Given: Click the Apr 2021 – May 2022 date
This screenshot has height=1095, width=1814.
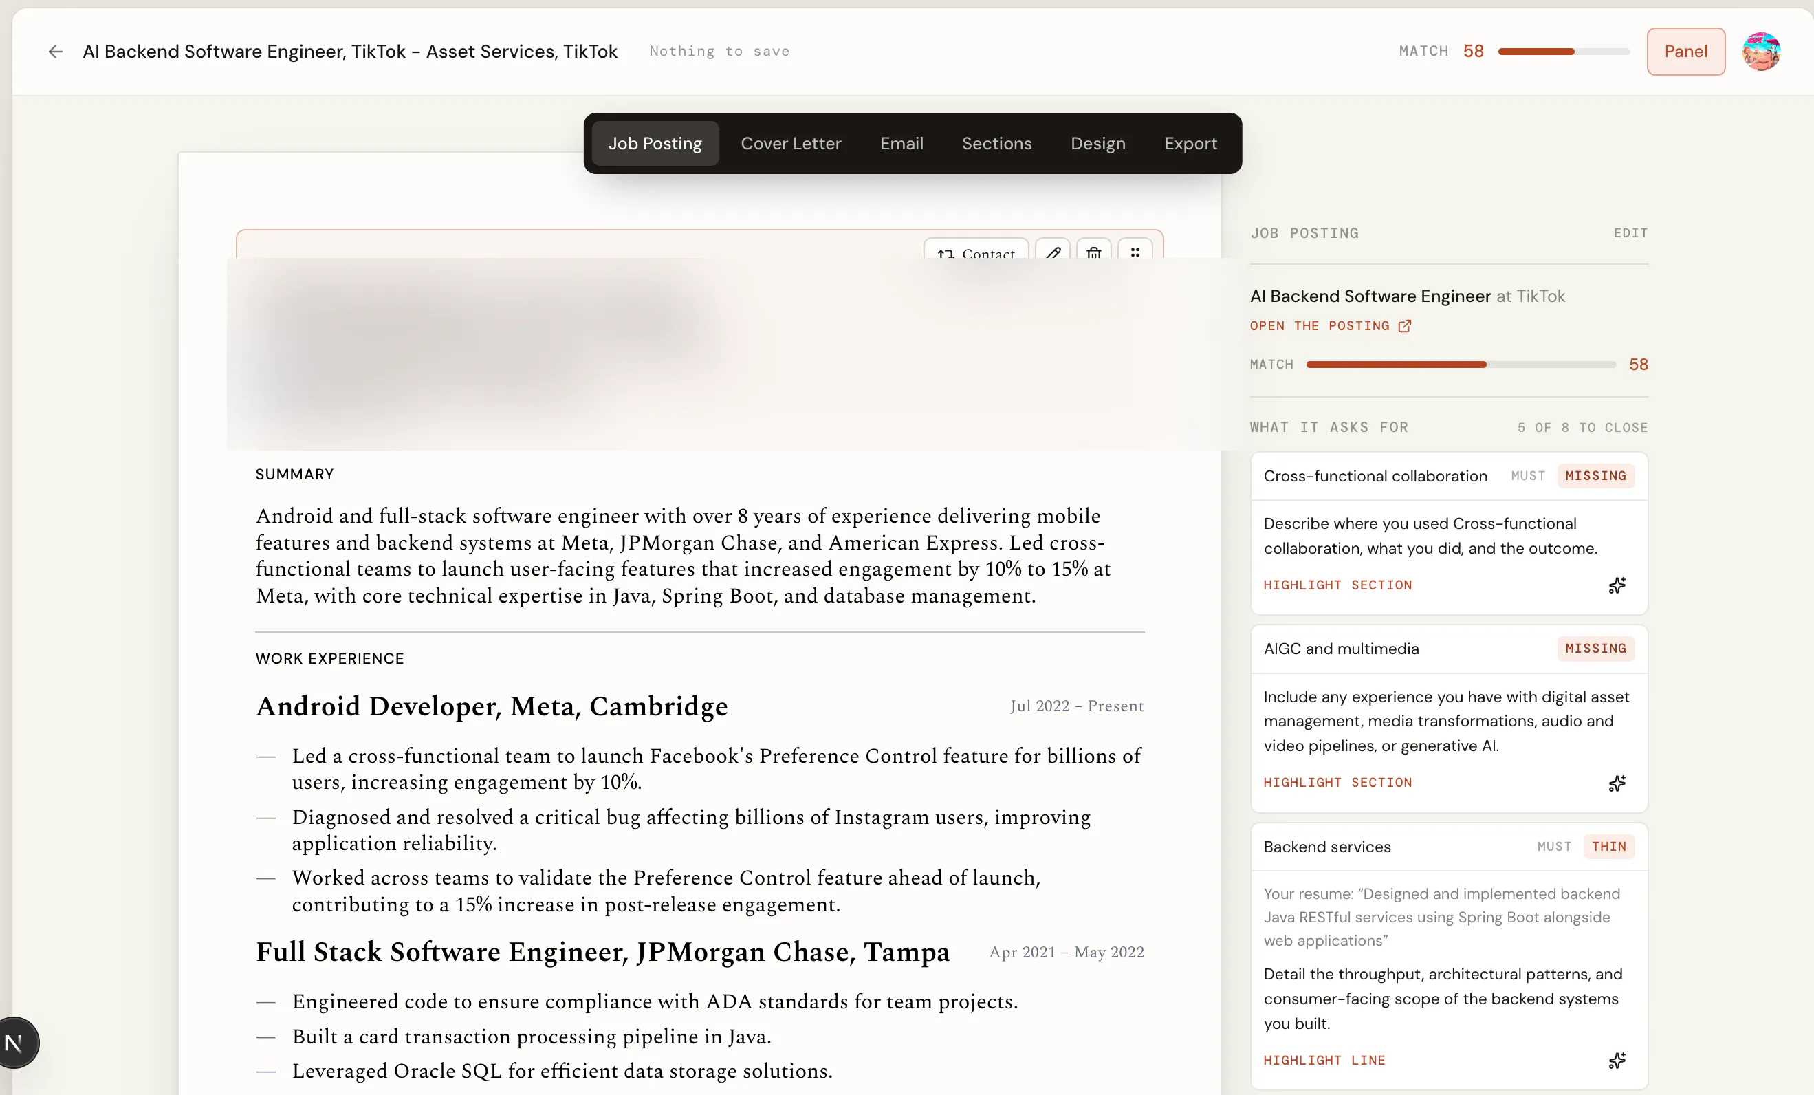Looking at the screenshot, I should [x=1067, y=952].
